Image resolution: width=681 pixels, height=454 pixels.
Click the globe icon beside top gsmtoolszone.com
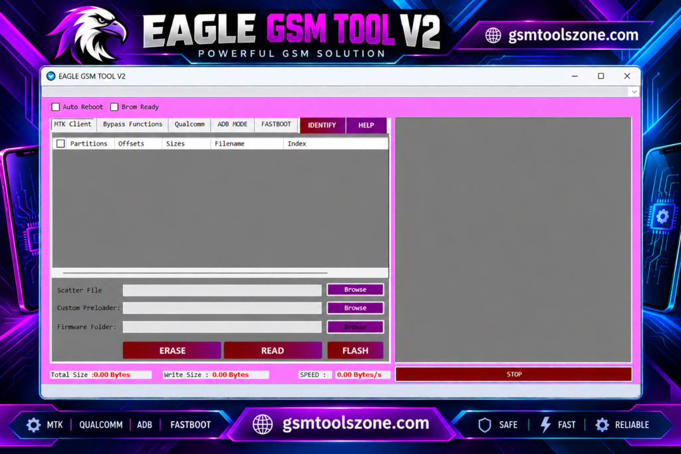tap(493, 35)
